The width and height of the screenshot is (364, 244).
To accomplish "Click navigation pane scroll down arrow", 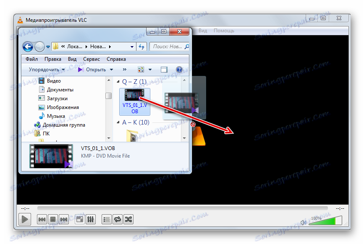I will click(x=109, y=138).
